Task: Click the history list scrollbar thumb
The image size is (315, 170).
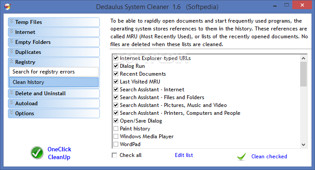Action: pyautogui.click(x=303, y=74)
